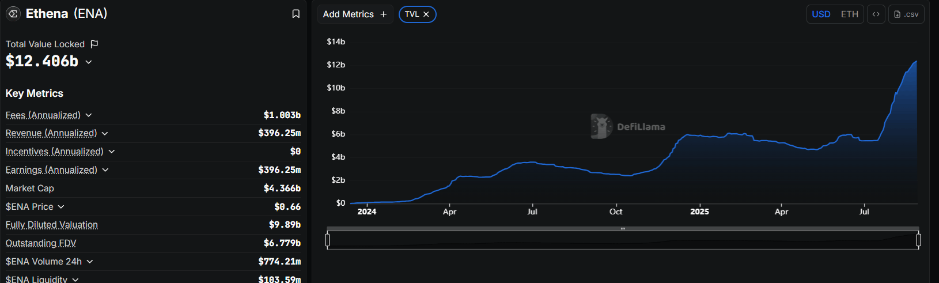Click the 2025 x-axis label
Viewport: 939px width, 283px height.
click(700, 212)
